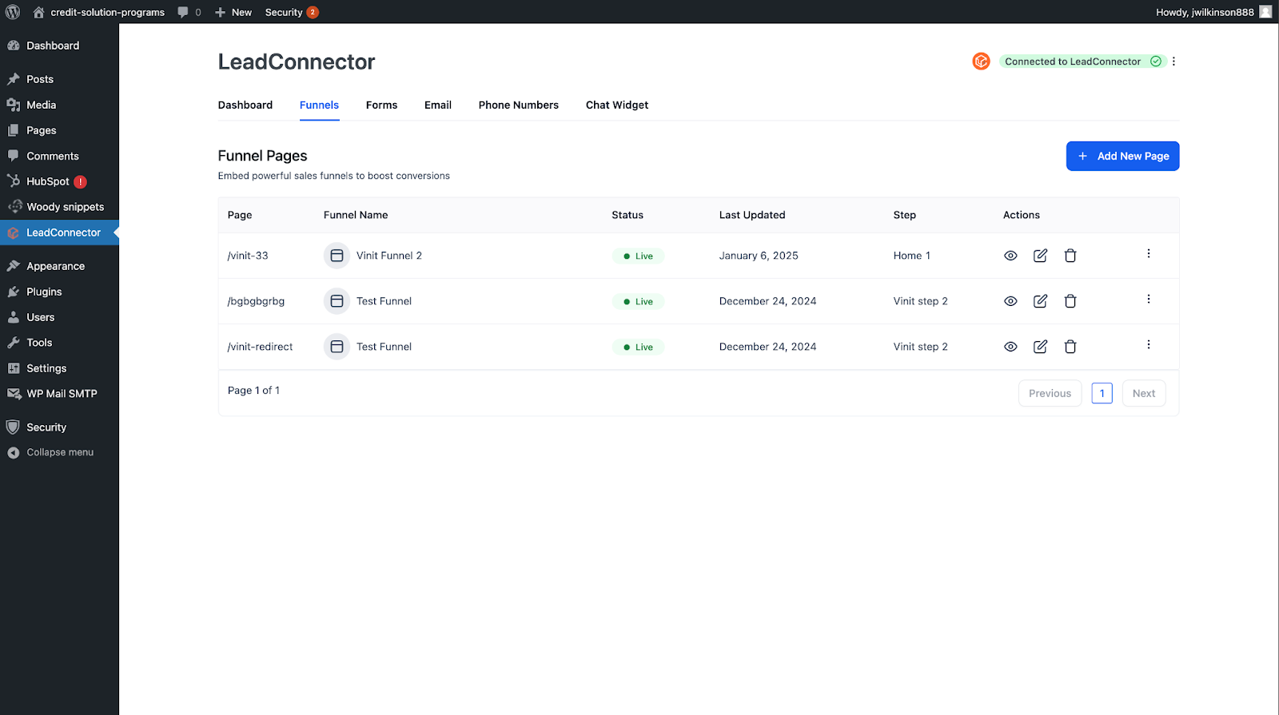The image size is (1279, 715).
Task: Click the trash icon for /vinit-redirect row
Action: pyautogui.click(x=1070, y=347)
